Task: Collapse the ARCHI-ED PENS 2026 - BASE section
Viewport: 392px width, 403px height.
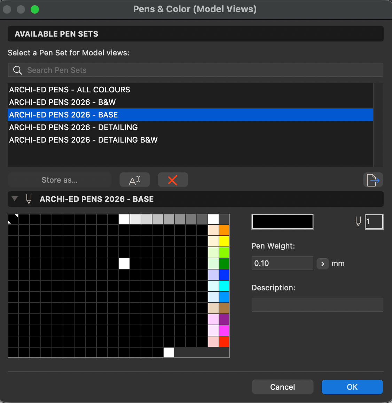Action: coord(15,199)
